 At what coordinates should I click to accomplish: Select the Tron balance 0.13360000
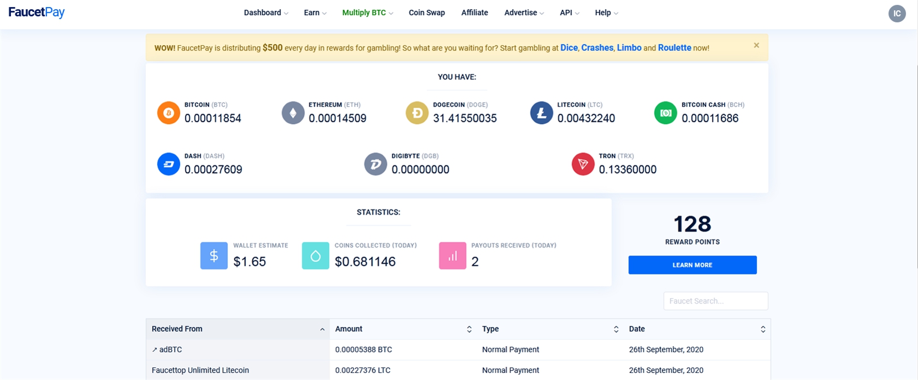point(627,170)
